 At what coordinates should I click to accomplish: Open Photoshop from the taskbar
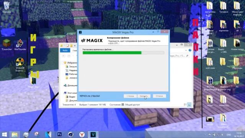click(x=59, y=135)
